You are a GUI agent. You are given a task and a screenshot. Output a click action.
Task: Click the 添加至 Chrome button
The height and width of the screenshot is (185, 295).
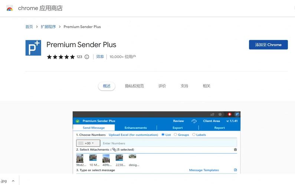(x=268, y=45)
